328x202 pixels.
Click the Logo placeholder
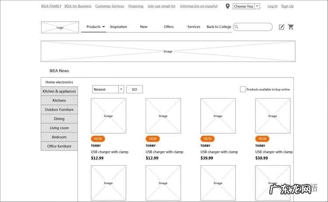click(x=60, y=27)
